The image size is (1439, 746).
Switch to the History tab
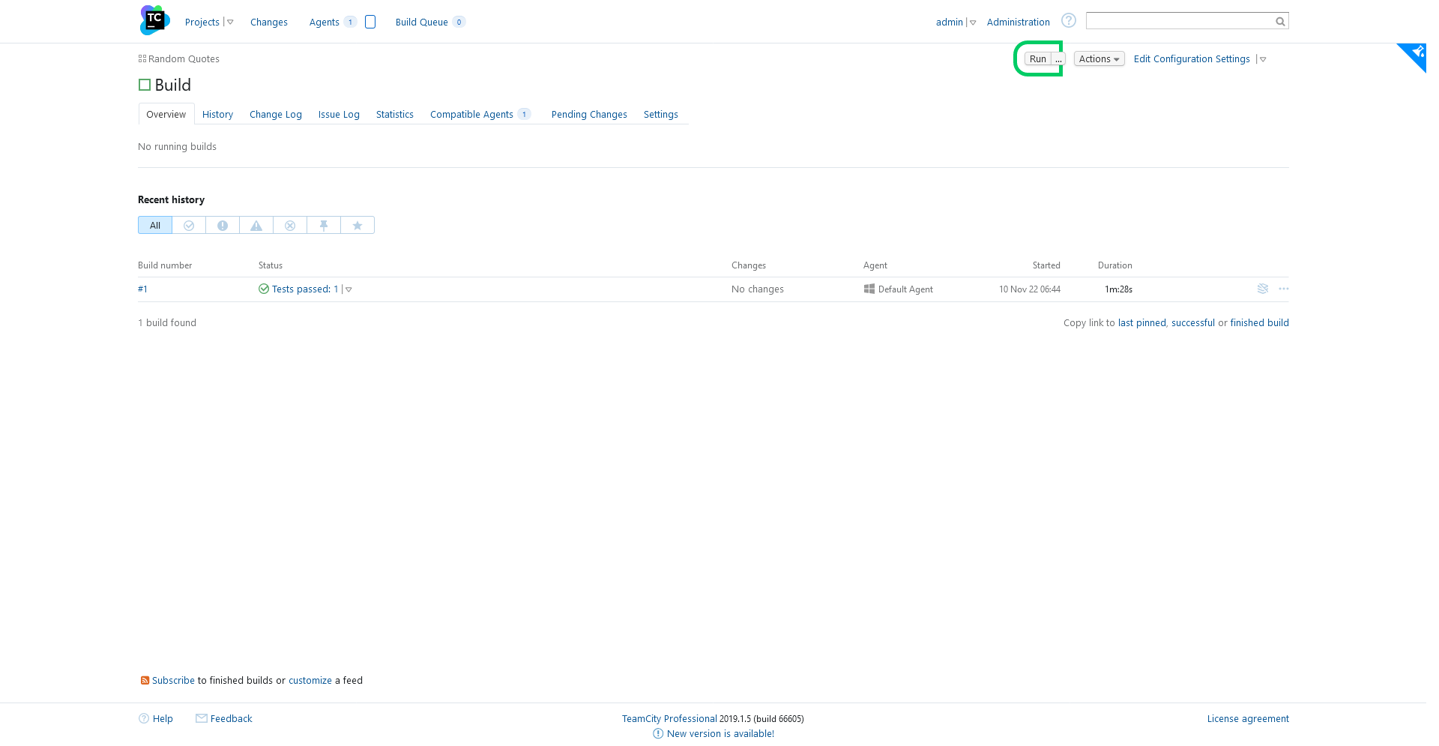(x=217, y=114)
